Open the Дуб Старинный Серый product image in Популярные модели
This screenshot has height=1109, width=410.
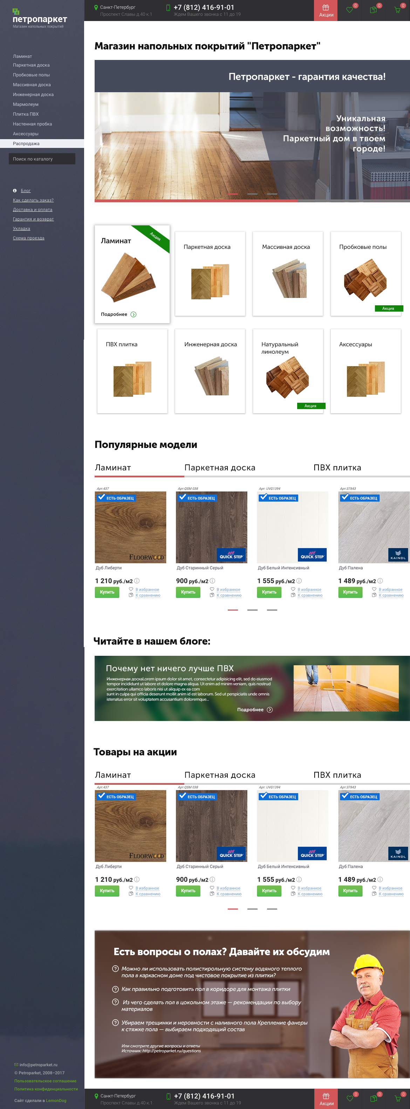pyautogui.click(x=211, y=527)
